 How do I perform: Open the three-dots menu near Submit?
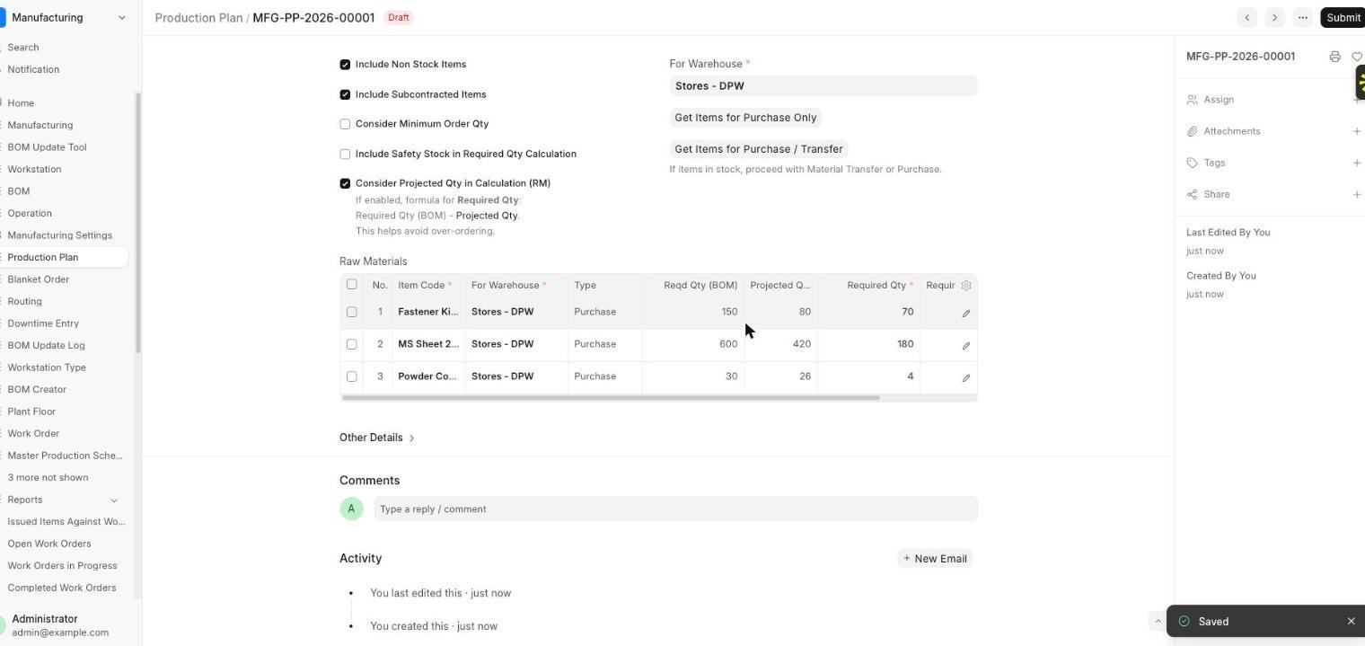1302,18
